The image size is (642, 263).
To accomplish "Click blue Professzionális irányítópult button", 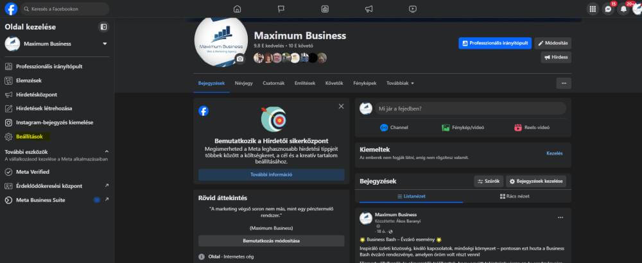I will pos(495,44).
